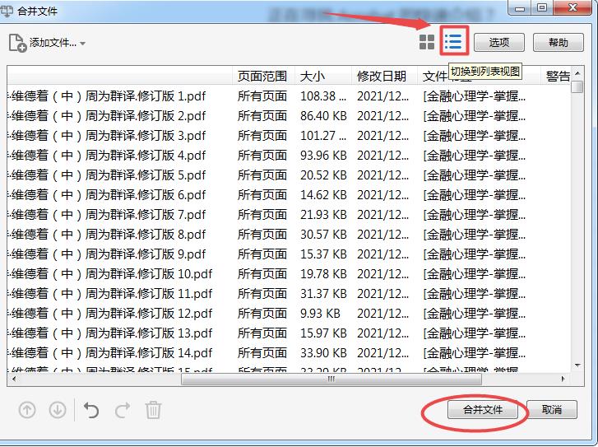Sort by 页面范围 column header
The height and width of the screenshot is (447, 598).
click(x=262, y=76)
